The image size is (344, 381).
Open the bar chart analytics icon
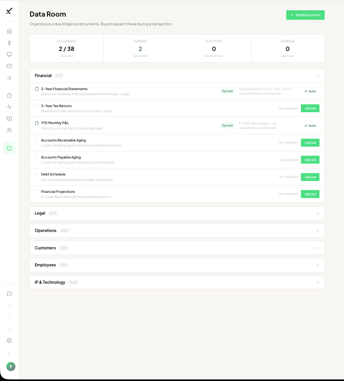[9, 78]
